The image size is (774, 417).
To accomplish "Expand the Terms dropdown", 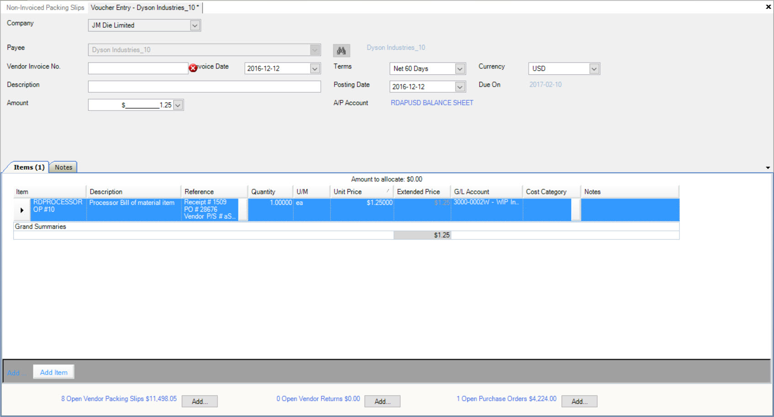I will [460, 69].
